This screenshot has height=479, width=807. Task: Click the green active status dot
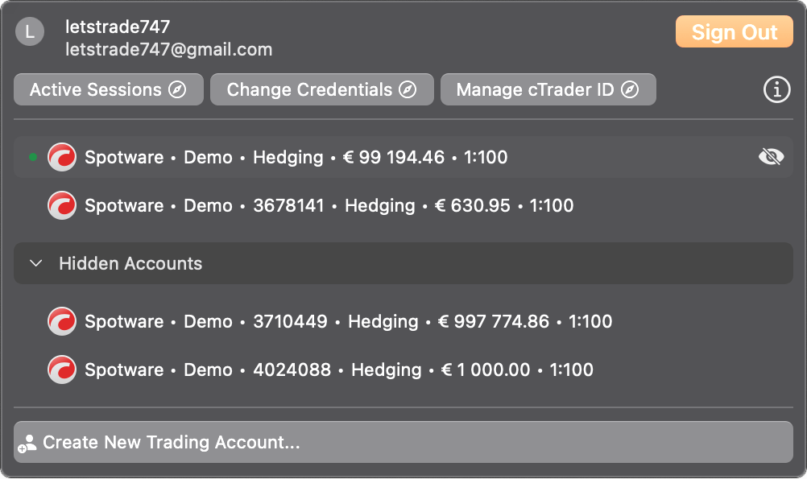(33, 157)
